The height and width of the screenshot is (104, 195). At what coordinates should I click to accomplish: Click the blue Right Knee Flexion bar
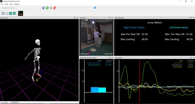95,90
